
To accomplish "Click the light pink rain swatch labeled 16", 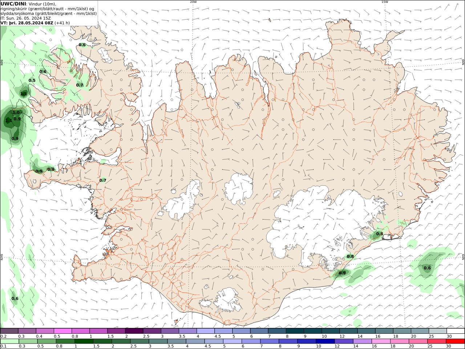I will (x=381, y=341).
